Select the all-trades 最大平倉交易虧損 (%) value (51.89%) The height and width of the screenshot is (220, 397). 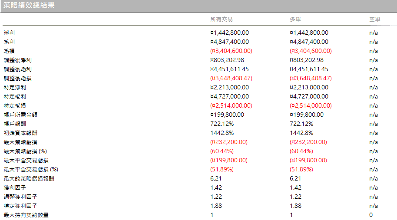click(222, 169)
